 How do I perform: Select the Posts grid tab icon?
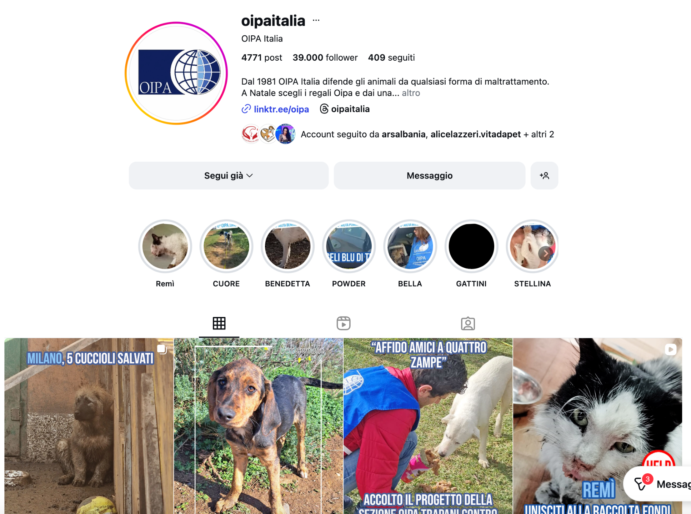219,323
